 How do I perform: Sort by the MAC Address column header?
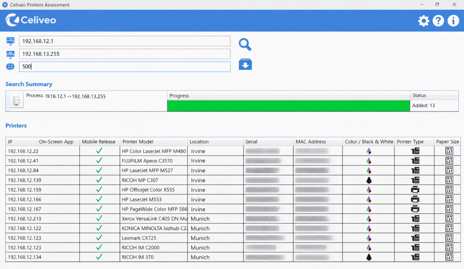[318, 142]
